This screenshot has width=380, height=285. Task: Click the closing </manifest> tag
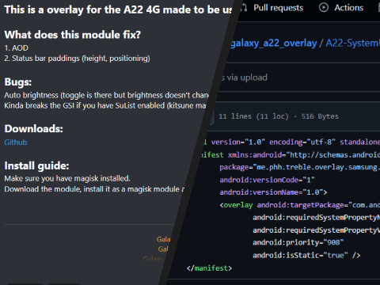[209, 268]
